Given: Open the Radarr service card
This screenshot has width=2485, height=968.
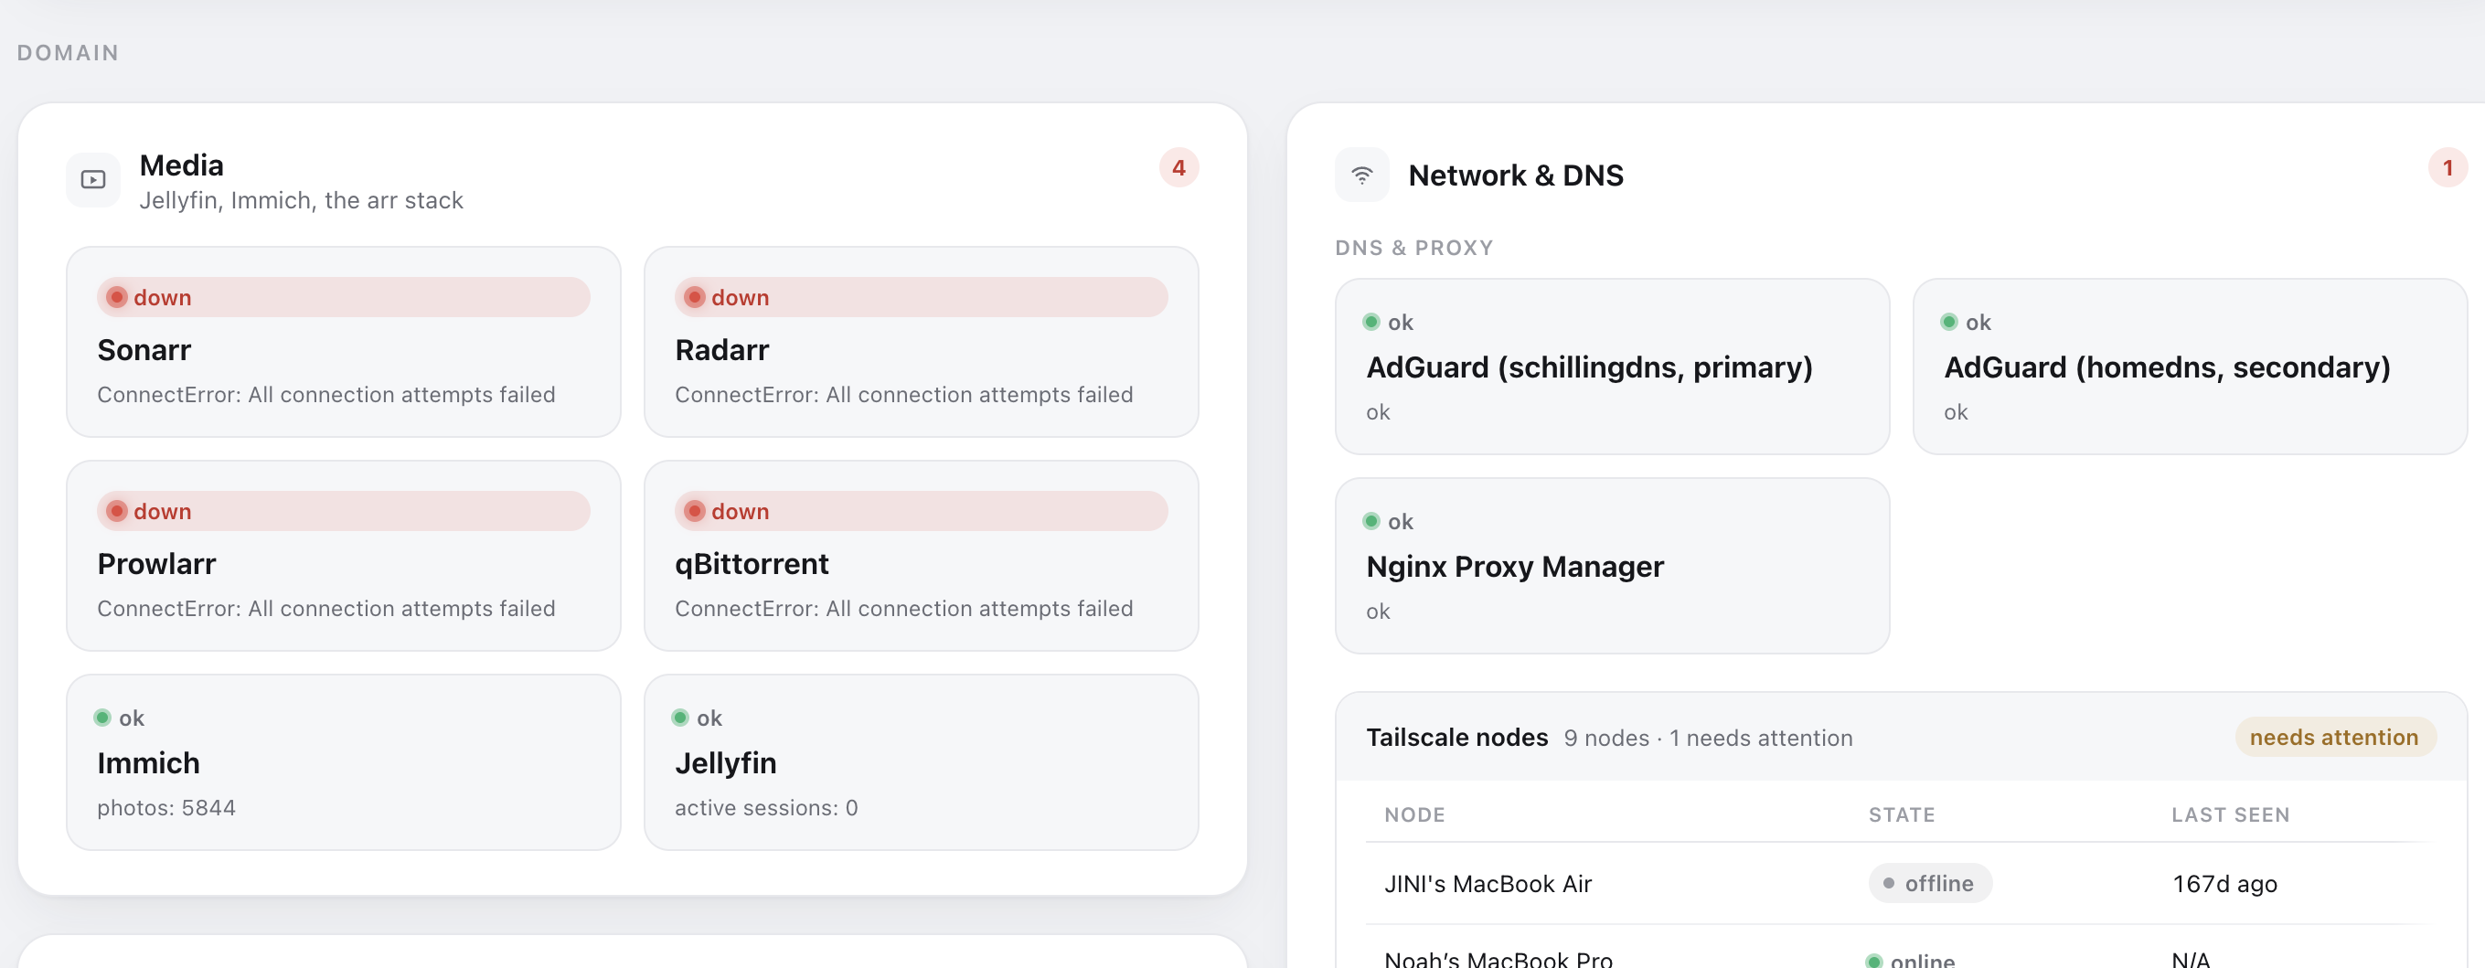Looking at the screenshot, I should pos(921,341).
